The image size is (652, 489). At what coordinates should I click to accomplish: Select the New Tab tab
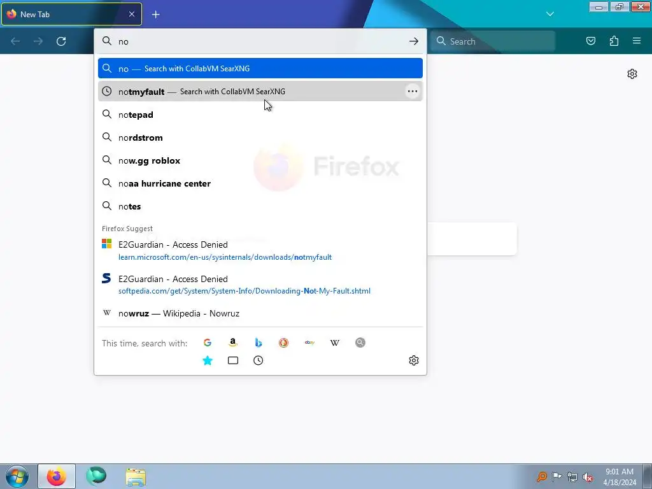pyautogui.click(x=71, y=14)
